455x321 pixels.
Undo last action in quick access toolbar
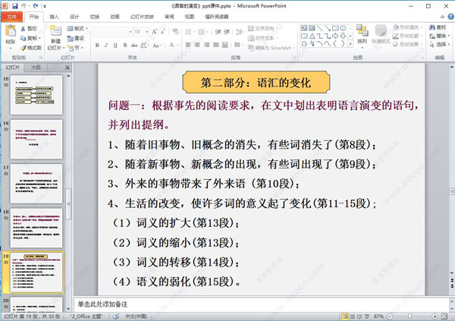tap(24, 6)
